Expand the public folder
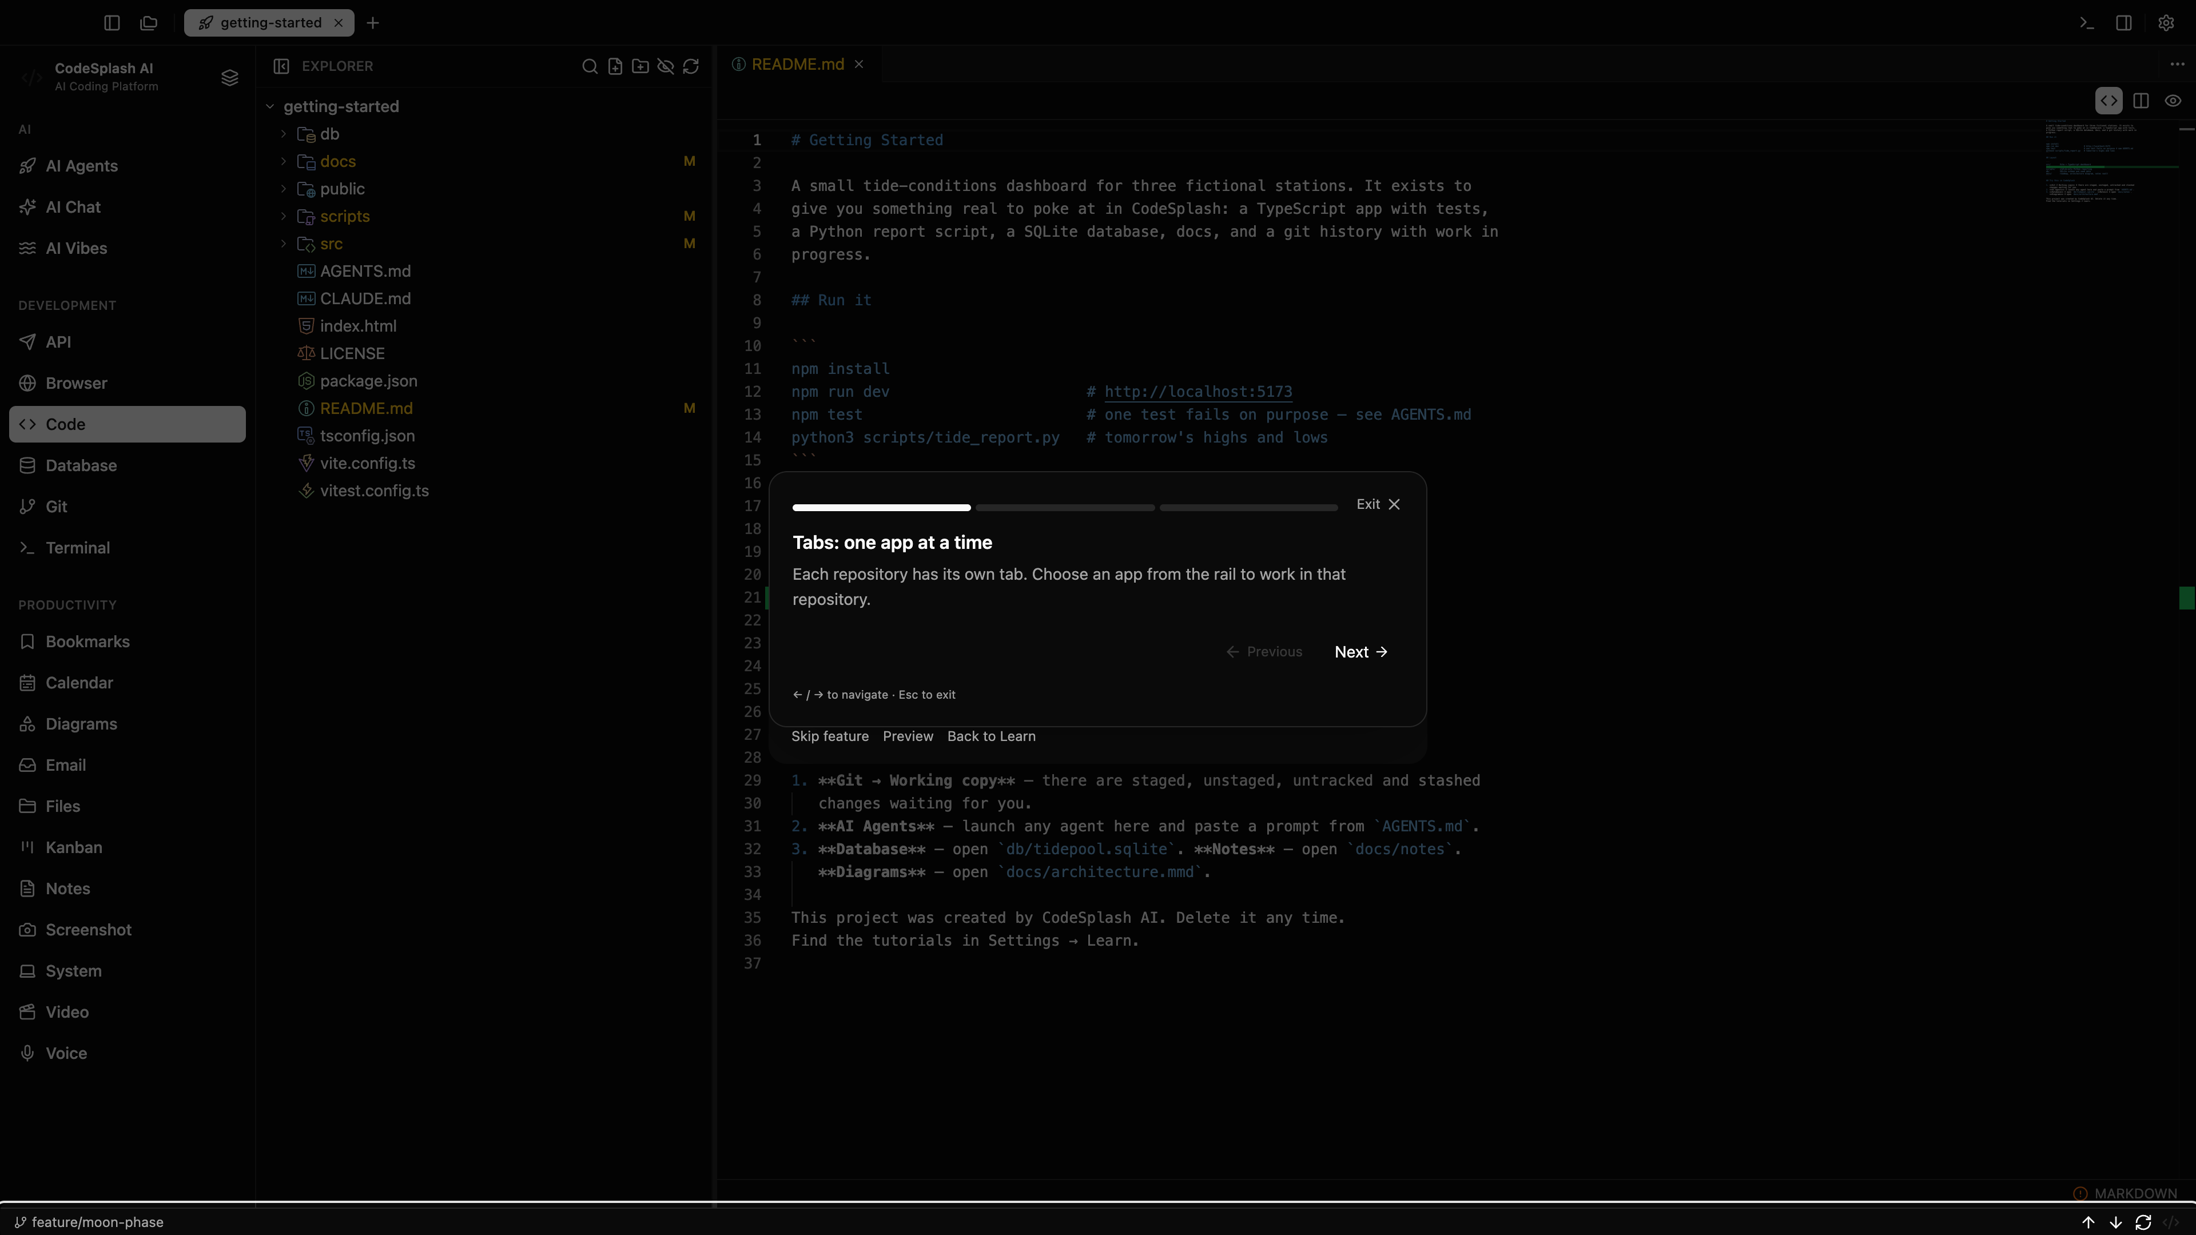The height and width of the screenshot is (1235, 2196). [284, 188]
